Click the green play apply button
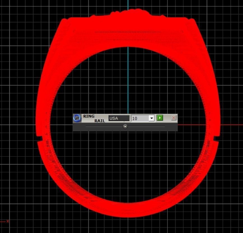Screen dimensions: 243x233 point(160,118)
